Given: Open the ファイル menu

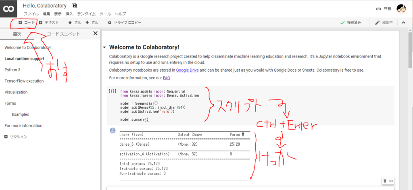Looking at the screenshot, I should click(x=31, y=14).
